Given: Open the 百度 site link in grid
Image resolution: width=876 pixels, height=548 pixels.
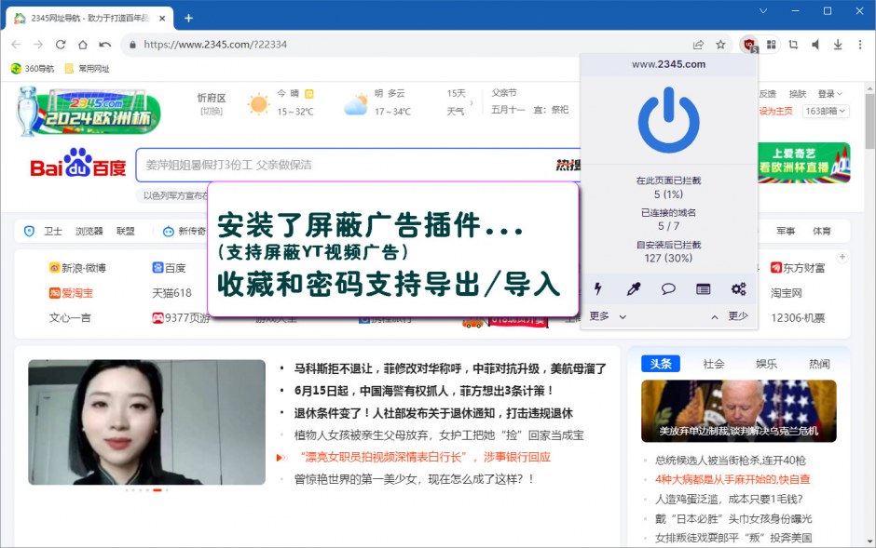Looking at the screenshot, I should (x=169, y=268).
